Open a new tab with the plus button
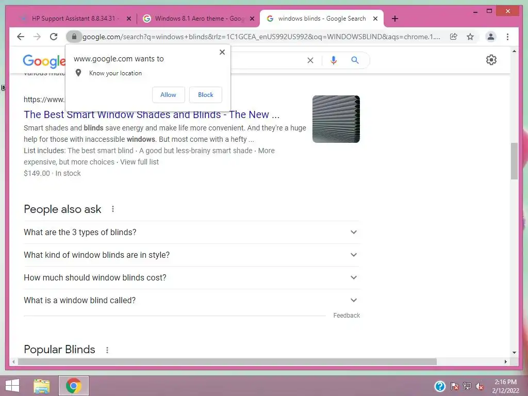Screen dimensions: 528x396 395,19
